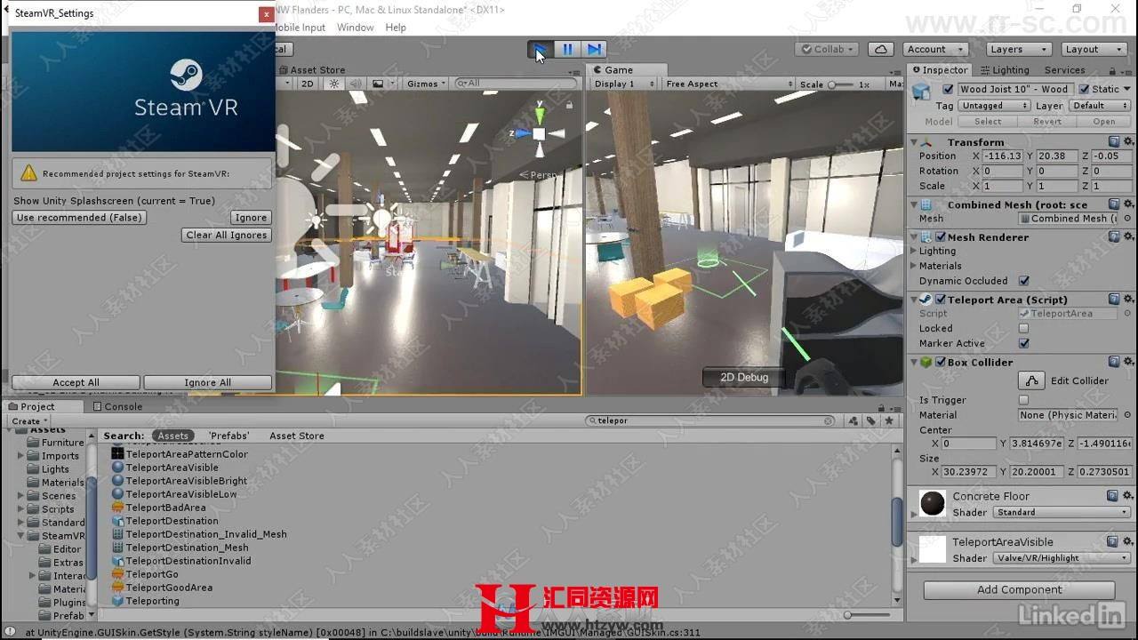Click Accept All in SteamVR_Settings
Image resolution: width=1138 pixels, height=640 pixels.
(76, 382)
